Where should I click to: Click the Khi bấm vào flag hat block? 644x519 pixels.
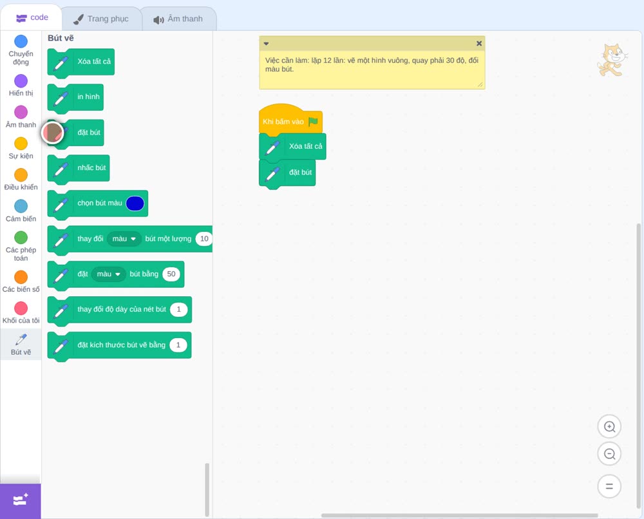[x=290, y=120]
